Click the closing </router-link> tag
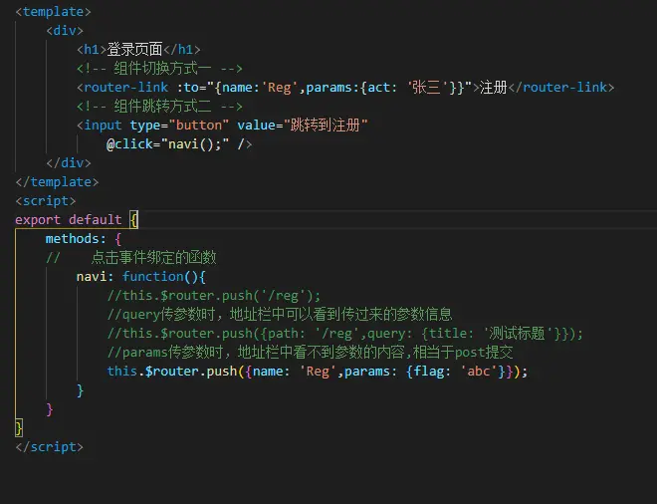The image size is (657, 504). 561,88
